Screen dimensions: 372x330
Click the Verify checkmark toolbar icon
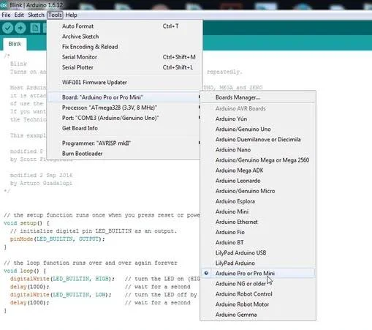7,28
